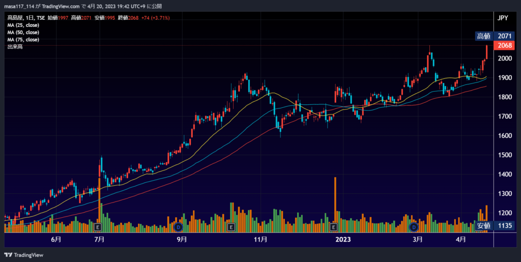Image resolution: width=521 pixels, height=262 pixels.
Task: Click the 4月 date axis label
Action: [460, 240]
